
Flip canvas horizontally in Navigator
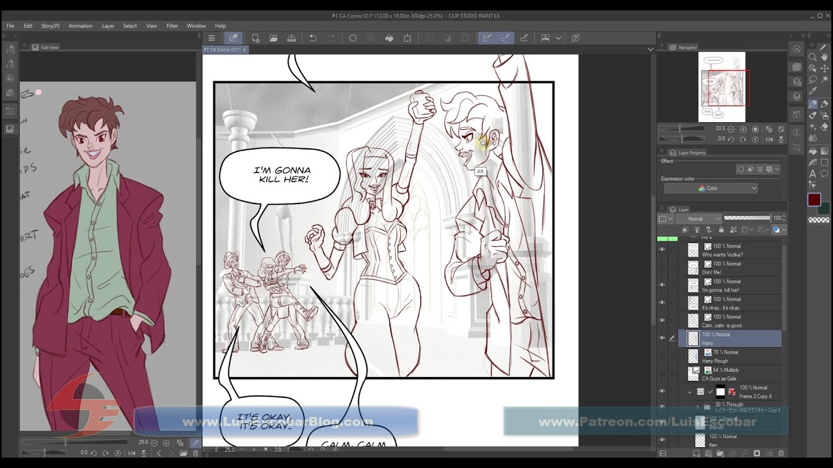click(x=769, y=139)
